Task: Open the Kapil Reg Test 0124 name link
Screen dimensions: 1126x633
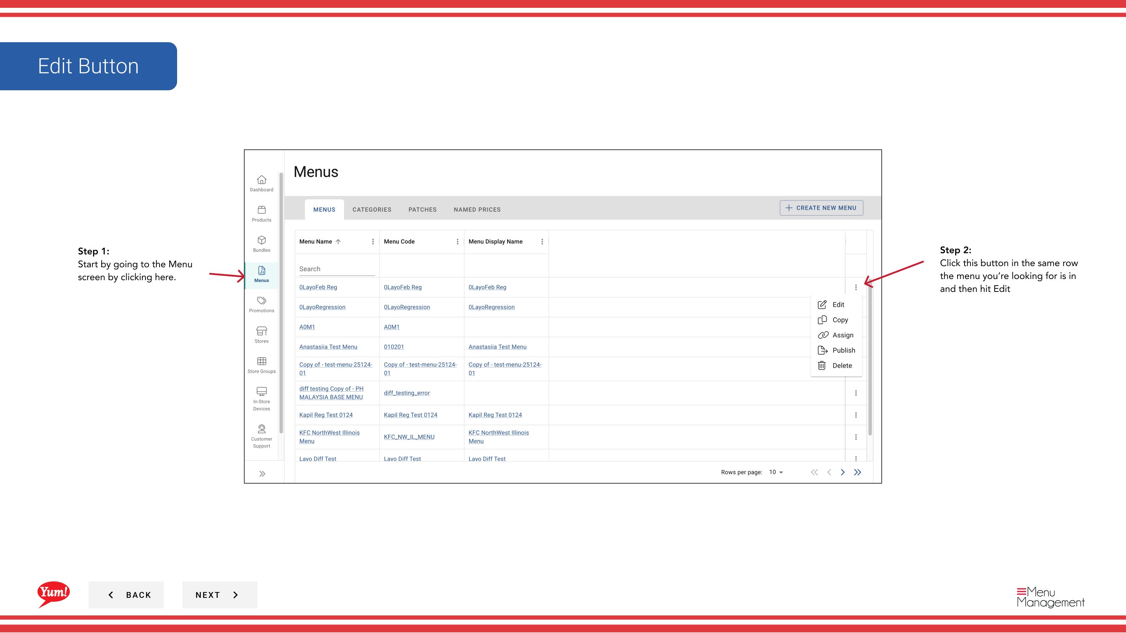Action: tap(326, 415)
